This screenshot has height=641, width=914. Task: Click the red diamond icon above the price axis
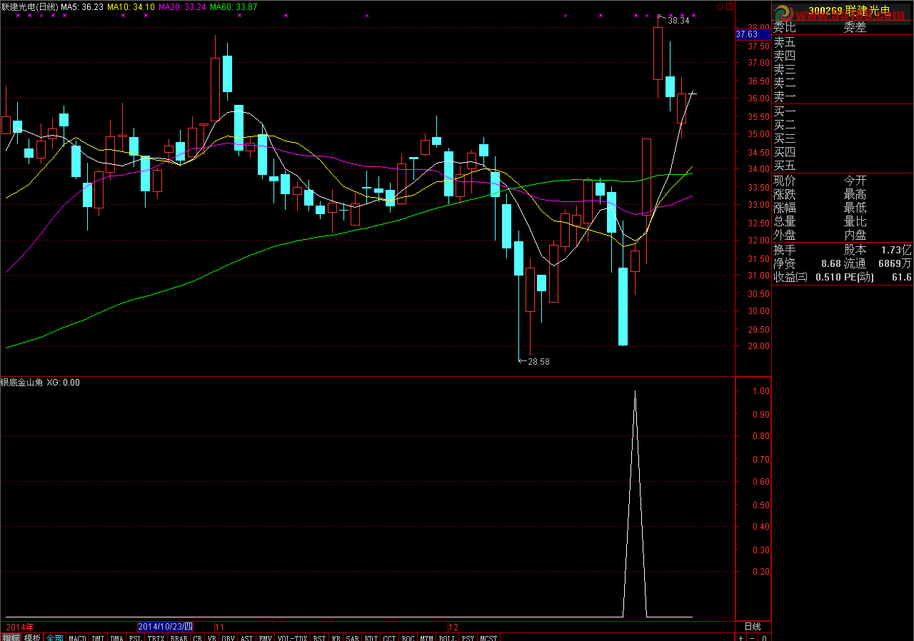click(x=720, y=7)
